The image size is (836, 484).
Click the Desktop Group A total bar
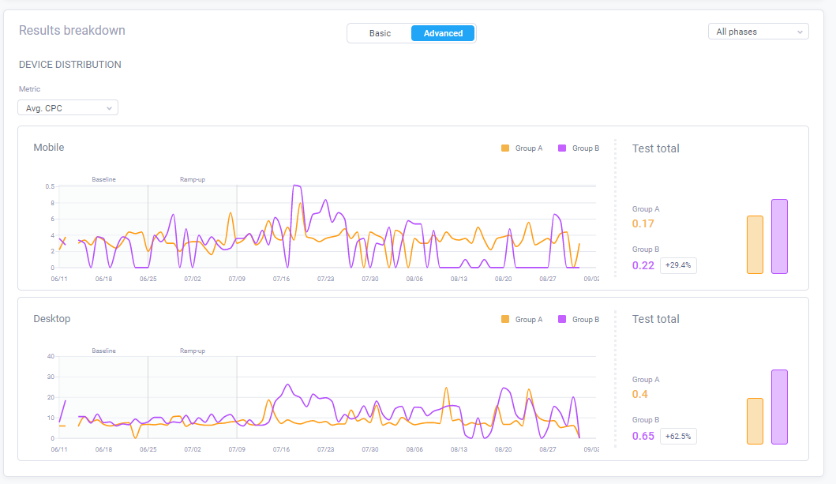[755, 421]
